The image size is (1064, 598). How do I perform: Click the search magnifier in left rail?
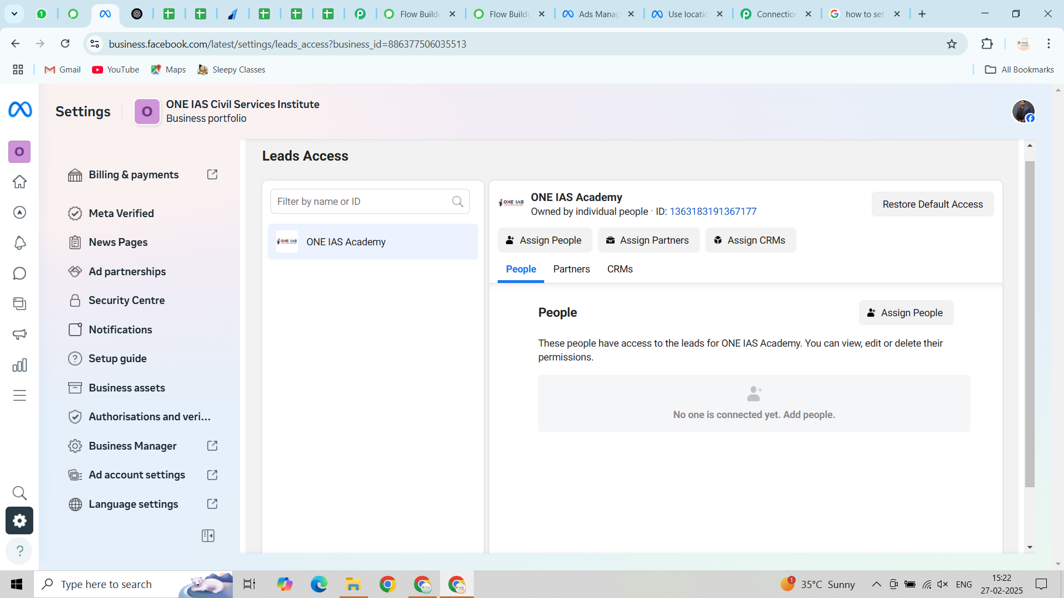(19, 493)
